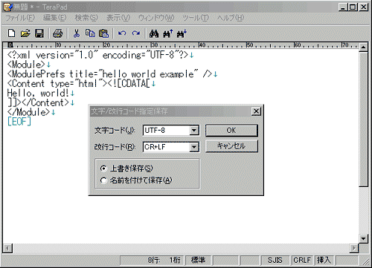Open Find with the binoculars icon
The height and width of the screenshot is (268, 372).
click(154, 33)
